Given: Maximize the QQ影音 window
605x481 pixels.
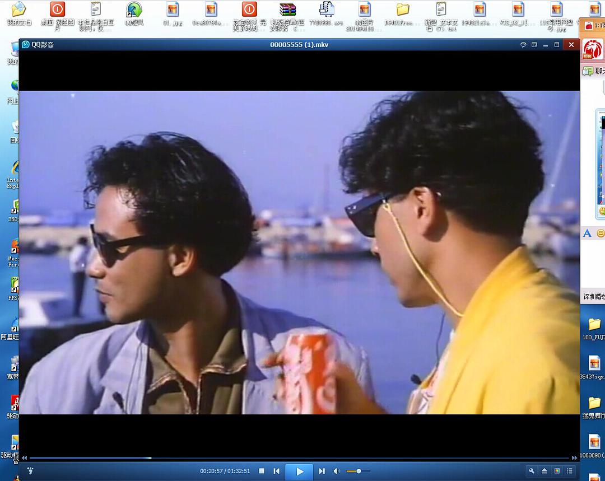Looking at the screenshot, I should (557, 45).
